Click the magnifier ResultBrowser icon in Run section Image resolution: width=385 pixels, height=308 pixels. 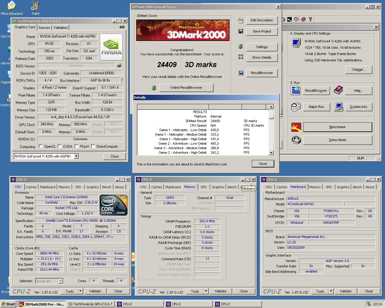pyautogui.click(x=295, y=90)
